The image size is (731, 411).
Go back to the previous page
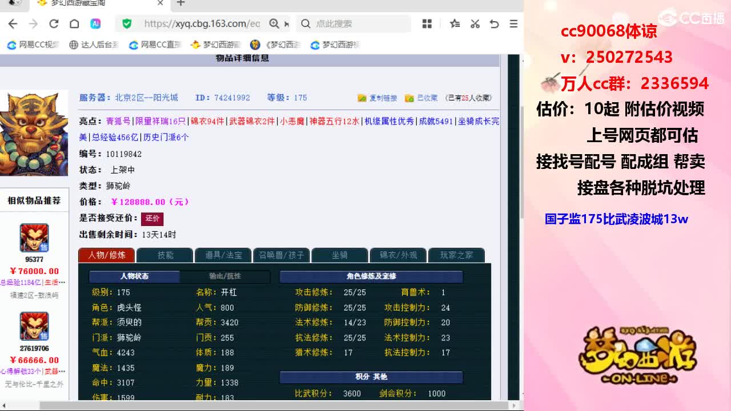13,23
